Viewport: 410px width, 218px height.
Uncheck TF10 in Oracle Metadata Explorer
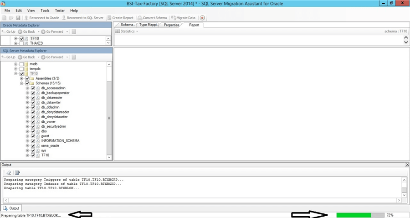(x=21, y=38)
